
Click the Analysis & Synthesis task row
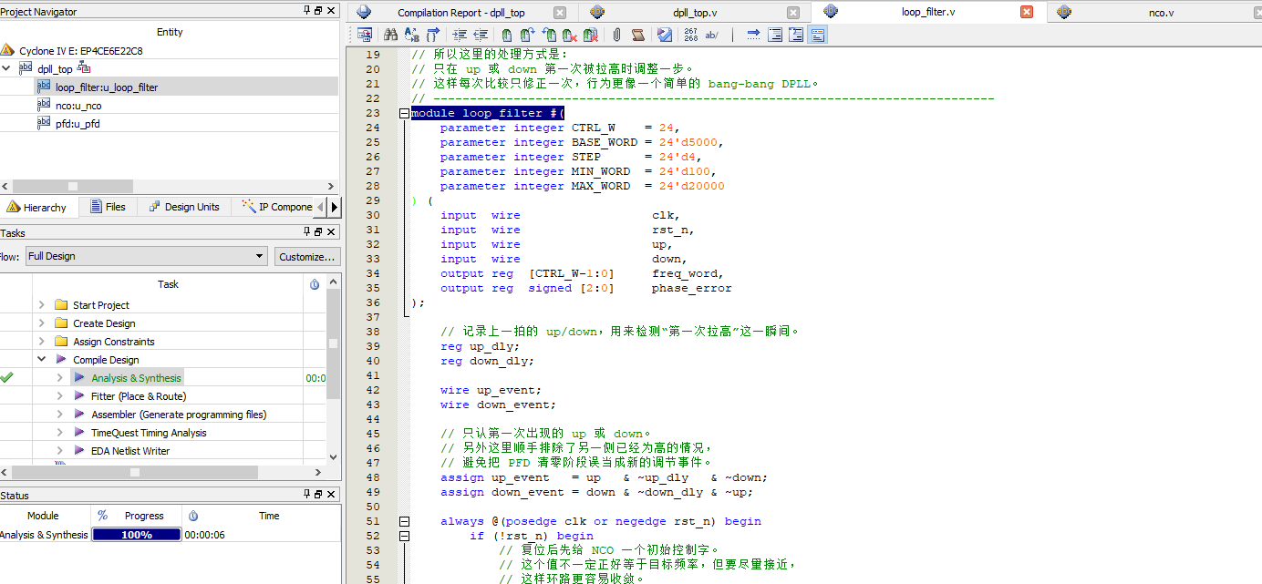coord(136,378)
